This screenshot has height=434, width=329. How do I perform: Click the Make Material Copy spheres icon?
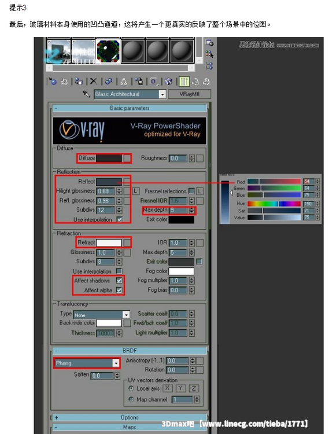(x=109, y=82)
